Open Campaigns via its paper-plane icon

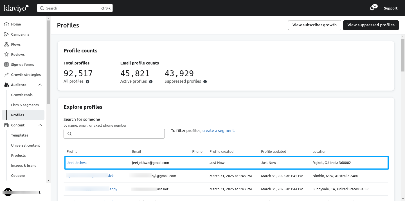6,34
